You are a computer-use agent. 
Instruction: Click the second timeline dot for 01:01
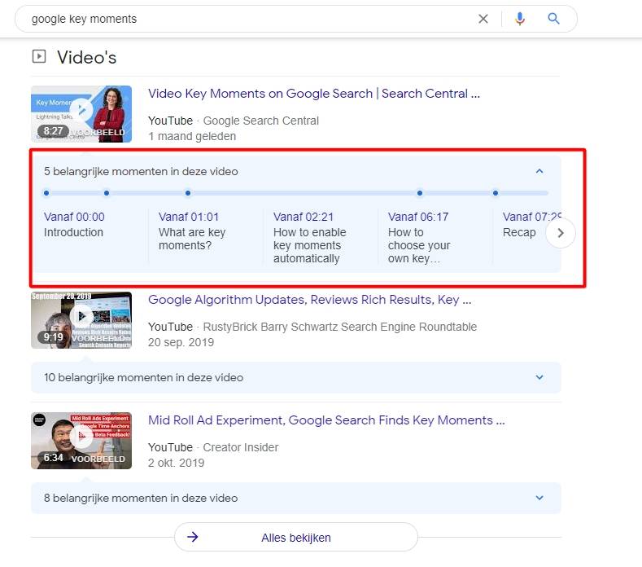(107, 193)
